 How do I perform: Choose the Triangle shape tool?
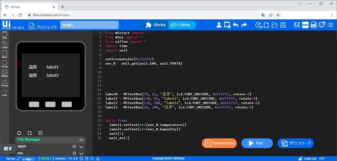tap(5, 82)
